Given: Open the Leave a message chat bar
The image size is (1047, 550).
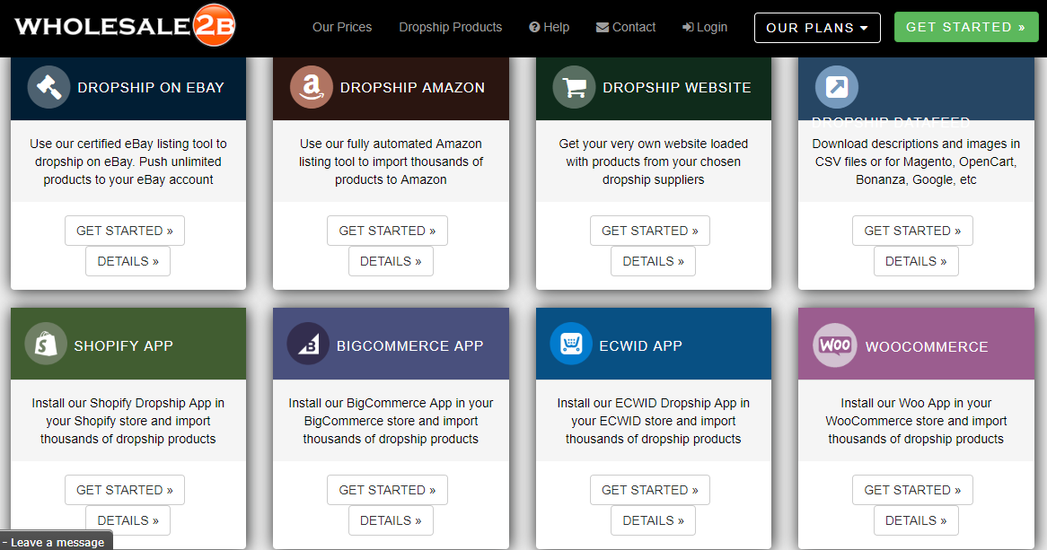Looking at the screenshot, I should 57,542.
